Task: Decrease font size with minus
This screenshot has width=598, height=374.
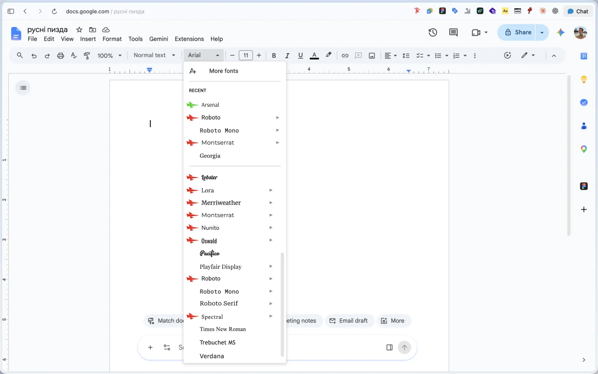Action: pyautogui.click(x=232, y=55)
